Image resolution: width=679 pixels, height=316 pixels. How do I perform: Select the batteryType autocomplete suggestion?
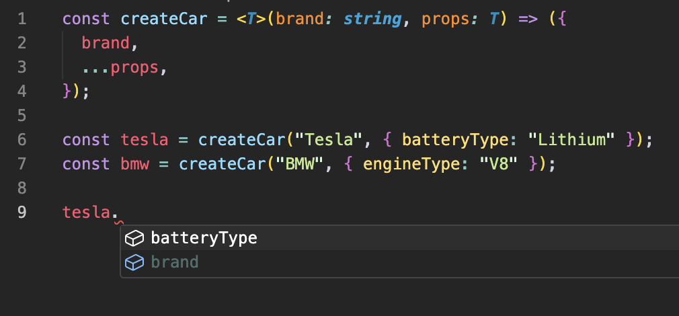point(400,238)
